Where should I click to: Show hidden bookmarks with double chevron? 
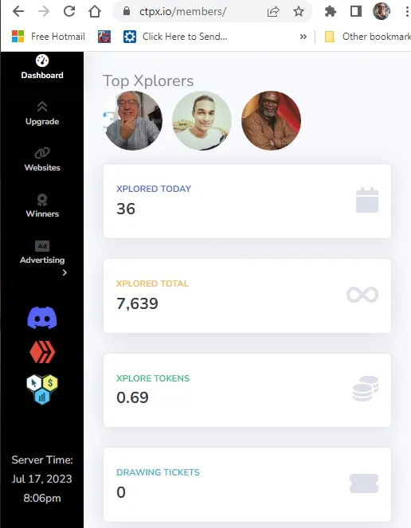[303, 37]
